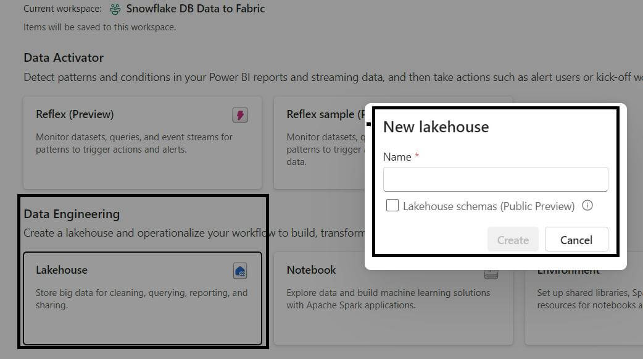Open the Reflex sample card
Screen dimensions: 643x359
coord(319,143)
